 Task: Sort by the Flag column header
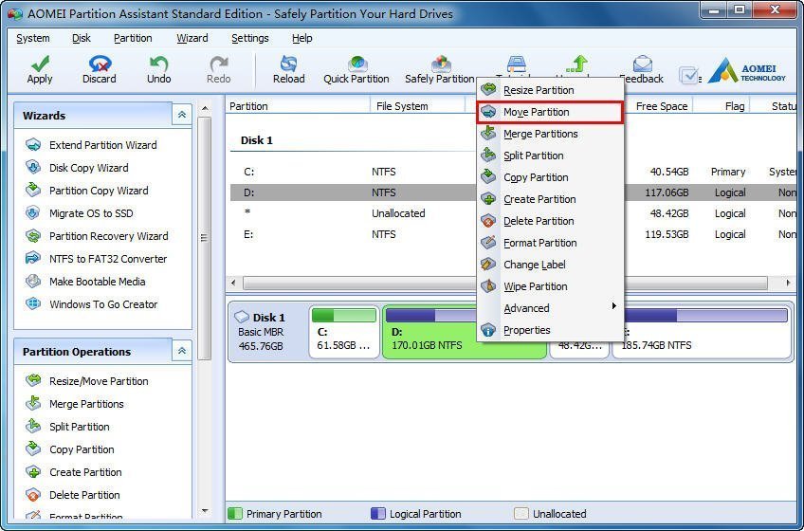pos(722,106)
